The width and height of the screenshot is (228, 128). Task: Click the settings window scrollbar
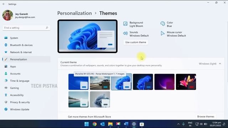227,52
